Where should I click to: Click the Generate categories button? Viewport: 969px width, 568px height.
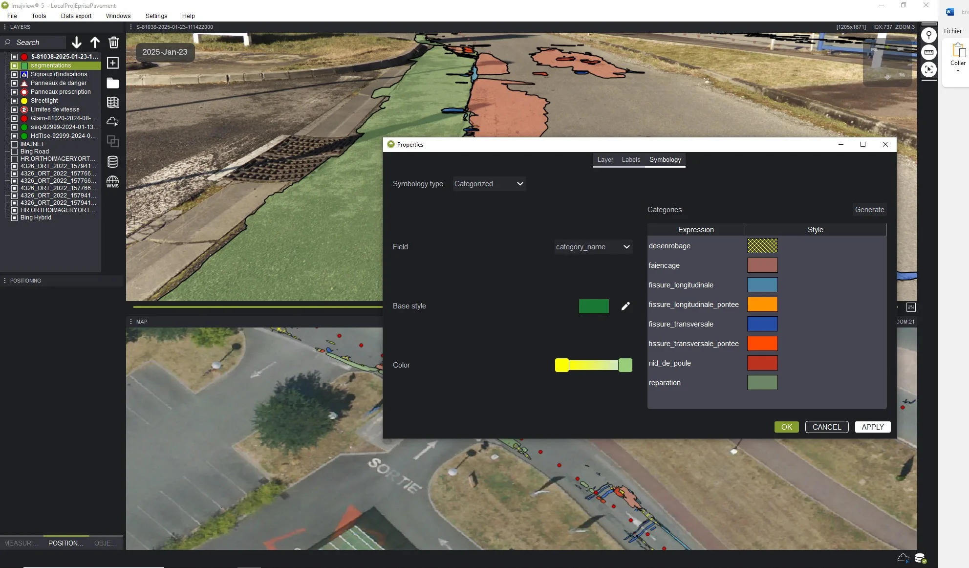(x=869, y=210)
